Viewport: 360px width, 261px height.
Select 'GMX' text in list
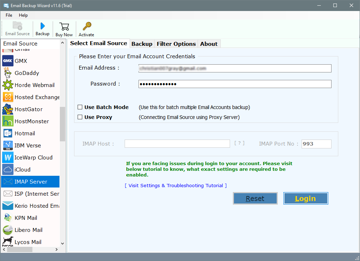coord(21,61)
